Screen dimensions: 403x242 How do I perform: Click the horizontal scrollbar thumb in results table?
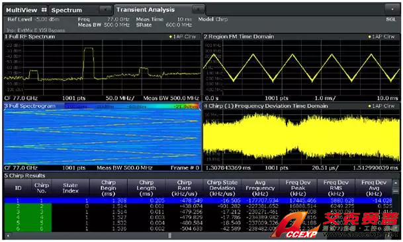169,235
